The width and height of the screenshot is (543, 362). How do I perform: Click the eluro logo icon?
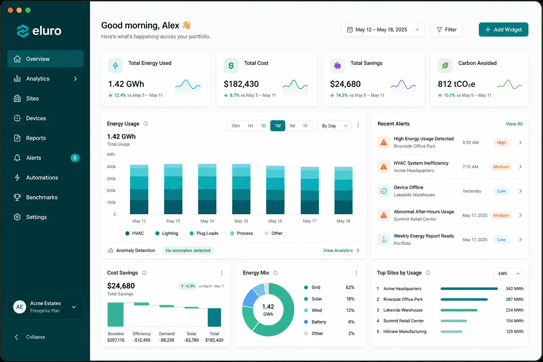tap(23, 31)
